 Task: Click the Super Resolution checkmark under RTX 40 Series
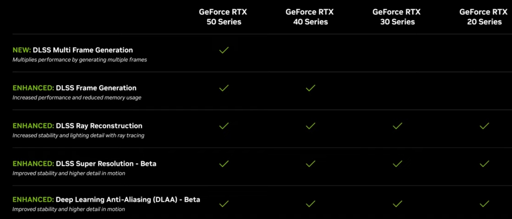click(x=311, y=164)
